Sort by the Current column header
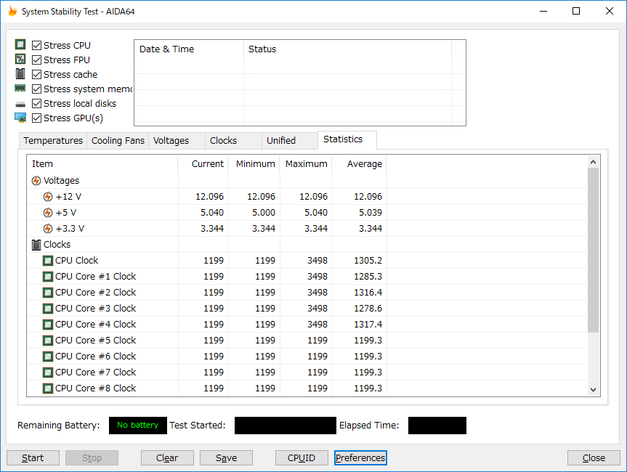The height and width of the screenshot is (472, 627). (203, 164)
